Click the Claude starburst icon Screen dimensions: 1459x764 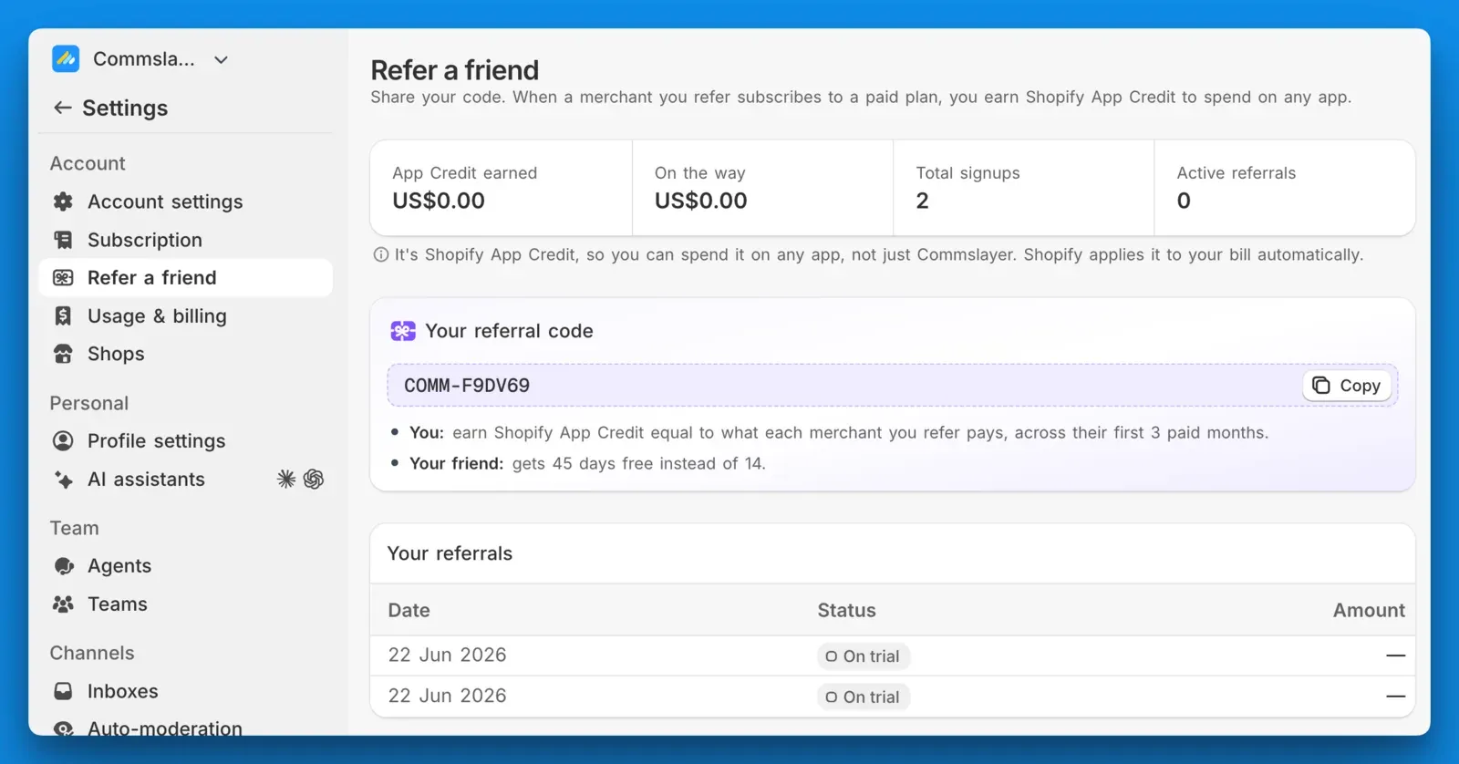pyautogui.click(x=286, y=480)
